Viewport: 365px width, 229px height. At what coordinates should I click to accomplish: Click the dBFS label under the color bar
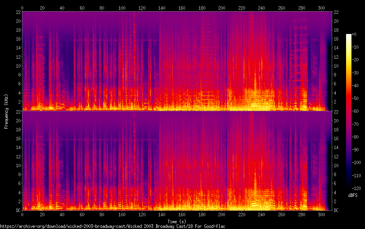click(353, 196)
